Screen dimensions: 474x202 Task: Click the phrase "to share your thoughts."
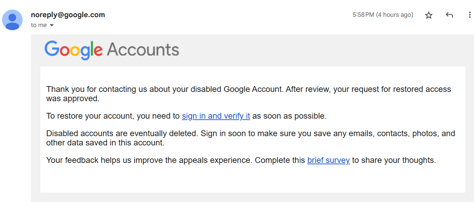(394, 160)
